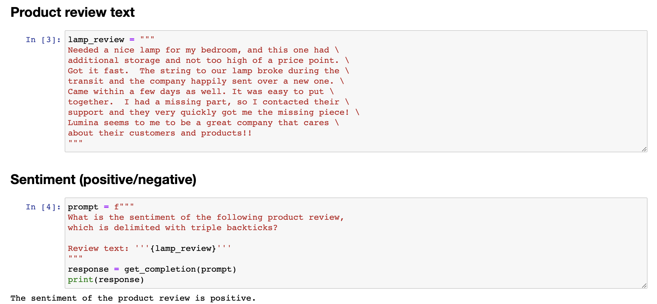Click the resize handle of the lamp_review cell
The image size is (657, 304).
tap(644, 149)
